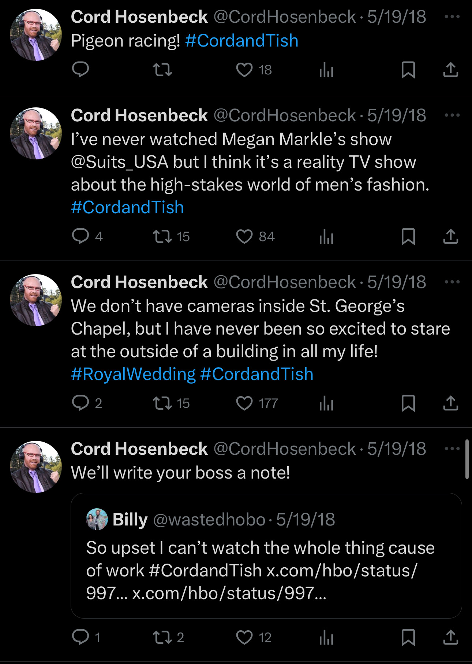Open #CordandTish hashtag in the Pigeon racing tweet
The height and width of the screenshot is (664, 472).
click(x=241, y=41)
